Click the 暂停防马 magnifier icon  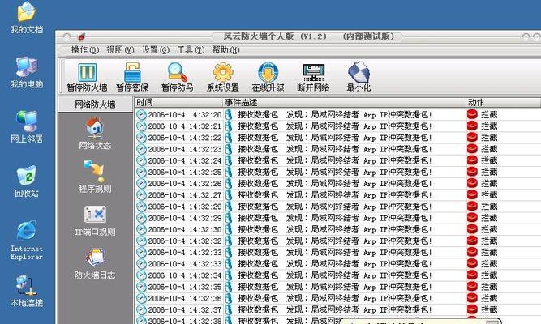point(178,72)
